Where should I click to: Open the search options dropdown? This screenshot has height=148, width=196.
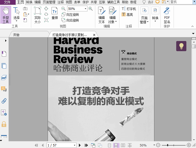pyautogui.click(x=168, y=2)
